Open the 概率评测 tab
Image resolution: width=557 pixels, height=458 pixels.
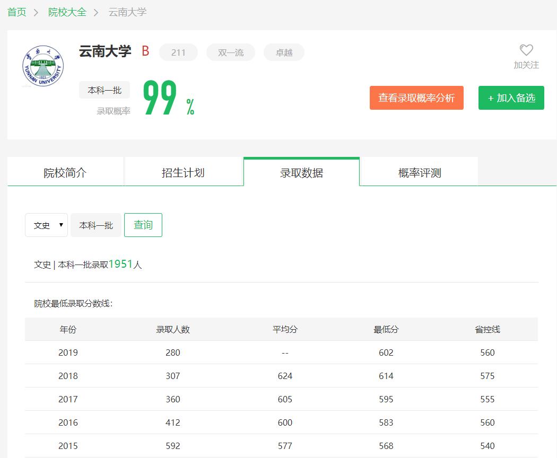[x=419, y=173]
